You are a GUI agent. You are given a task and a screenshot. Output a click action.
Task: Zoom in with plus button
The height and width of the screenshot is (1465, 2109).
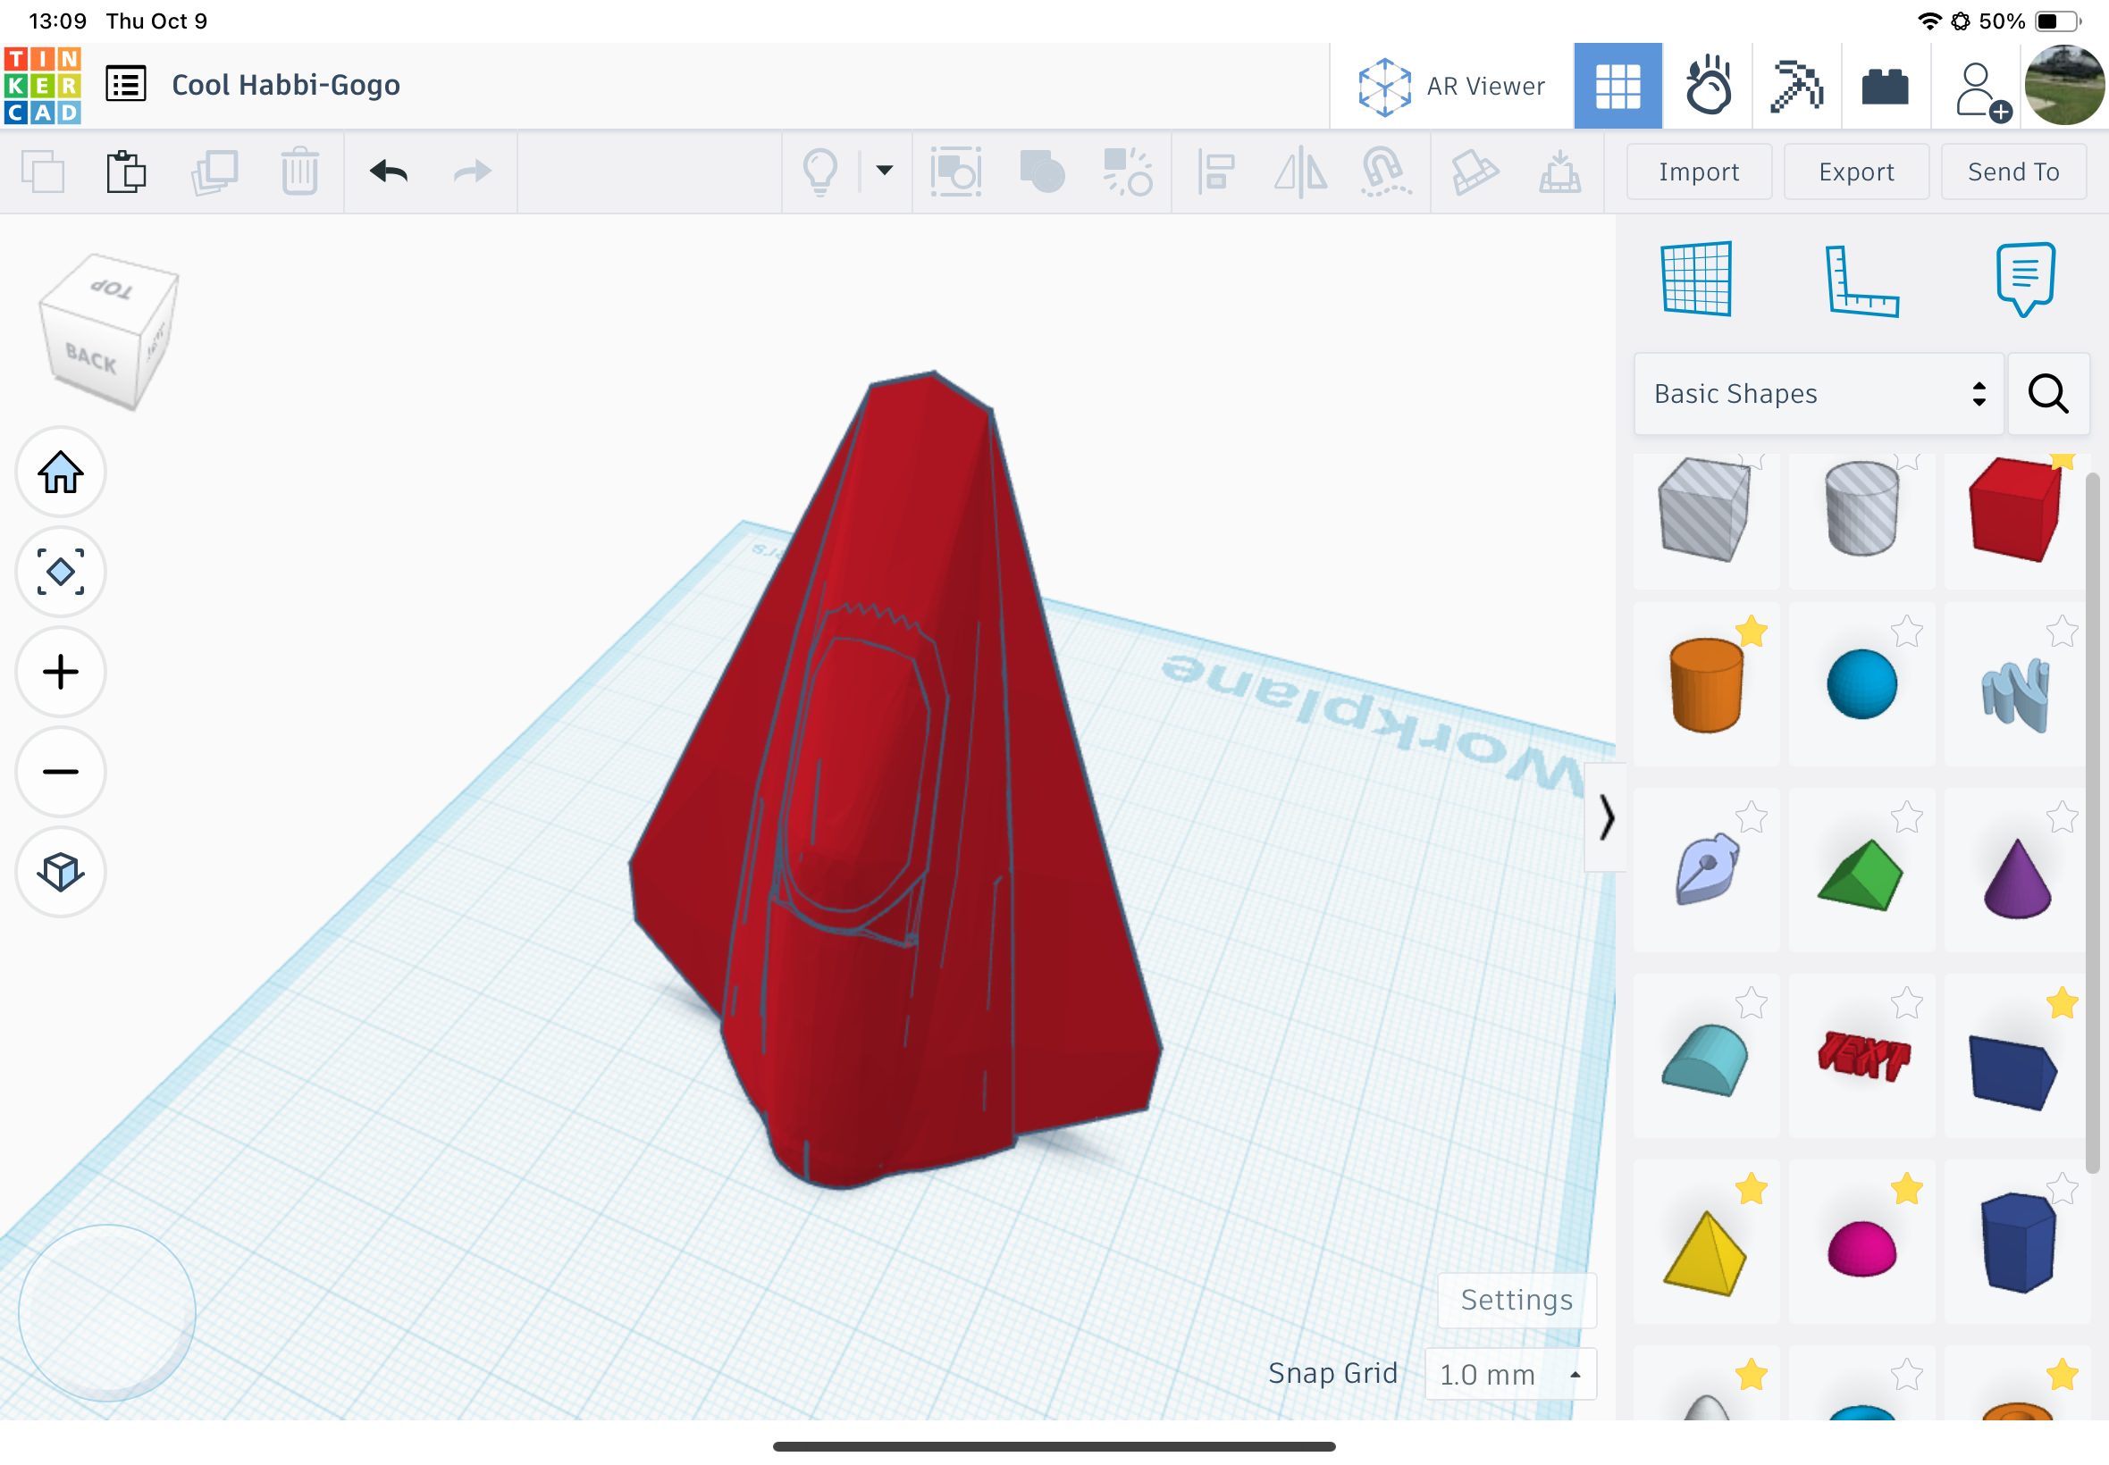pyautogui.click(x=61, y=672)
